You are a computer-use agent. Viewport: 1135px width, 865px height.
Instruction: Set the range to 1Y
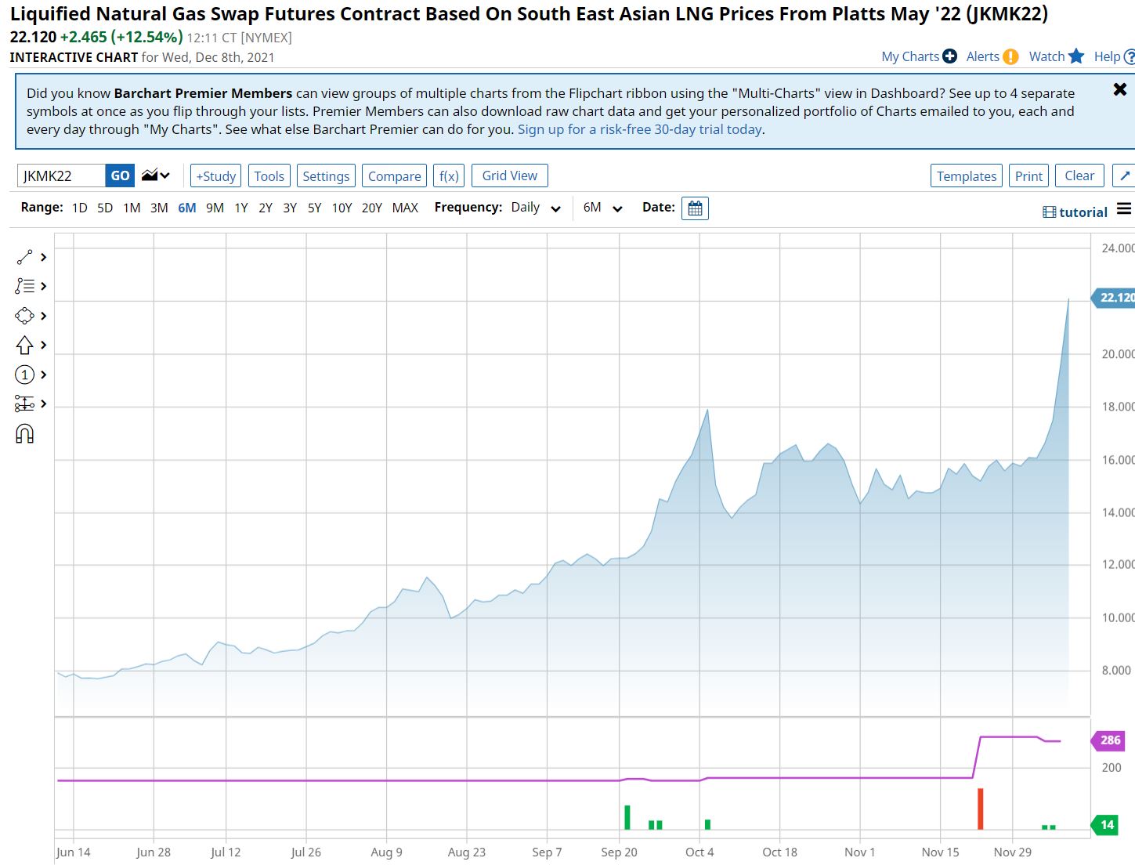(241, 208)
